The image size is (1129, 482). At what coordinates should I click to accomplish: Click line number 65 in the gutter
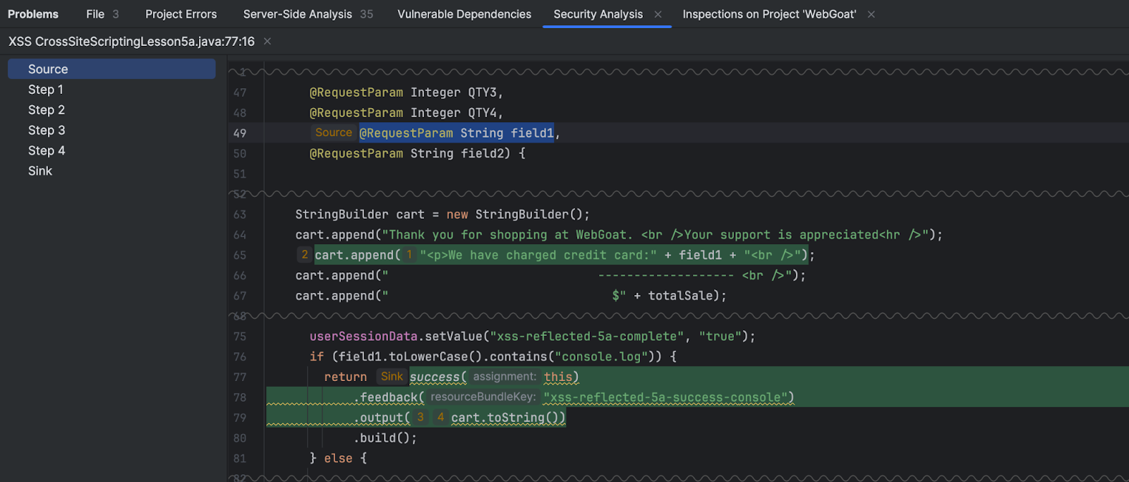pos(240,255)
